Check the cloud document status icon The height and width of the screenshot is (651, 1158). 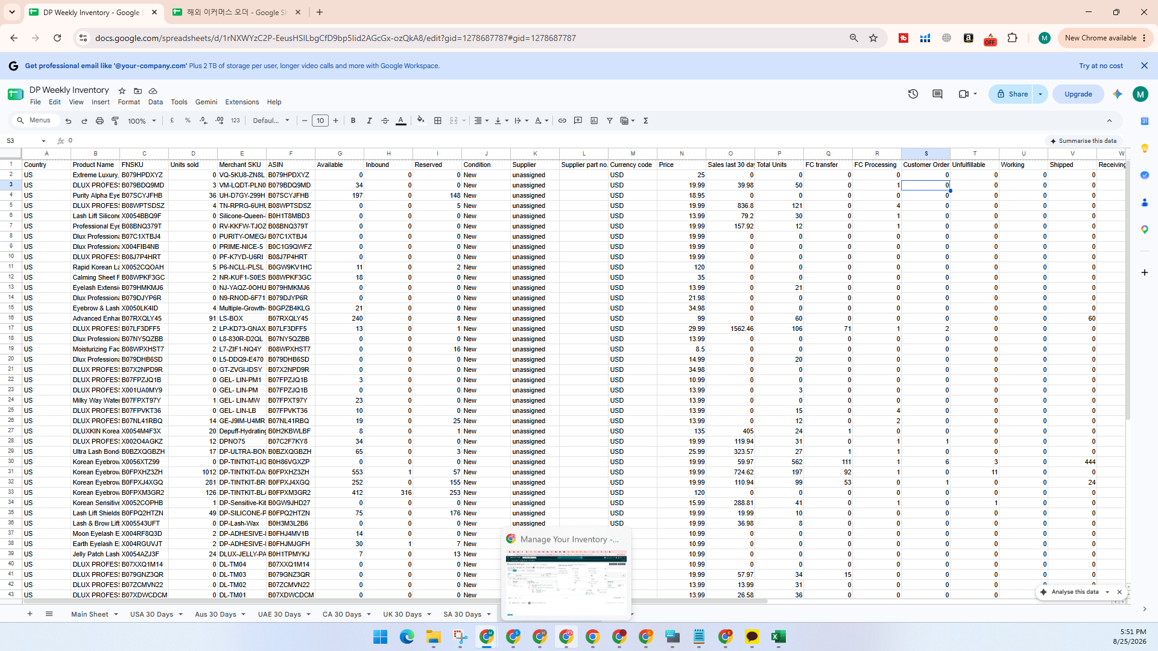153,90
